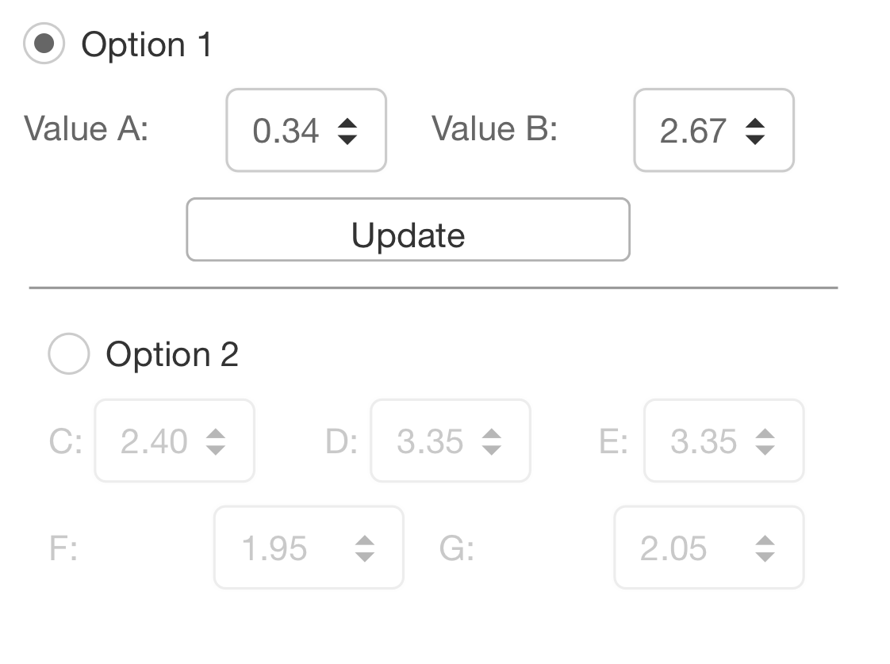The height and width of the screenshot is (664, 890).
Task: Click the D field showing 3.35
Action: point(430,441)
